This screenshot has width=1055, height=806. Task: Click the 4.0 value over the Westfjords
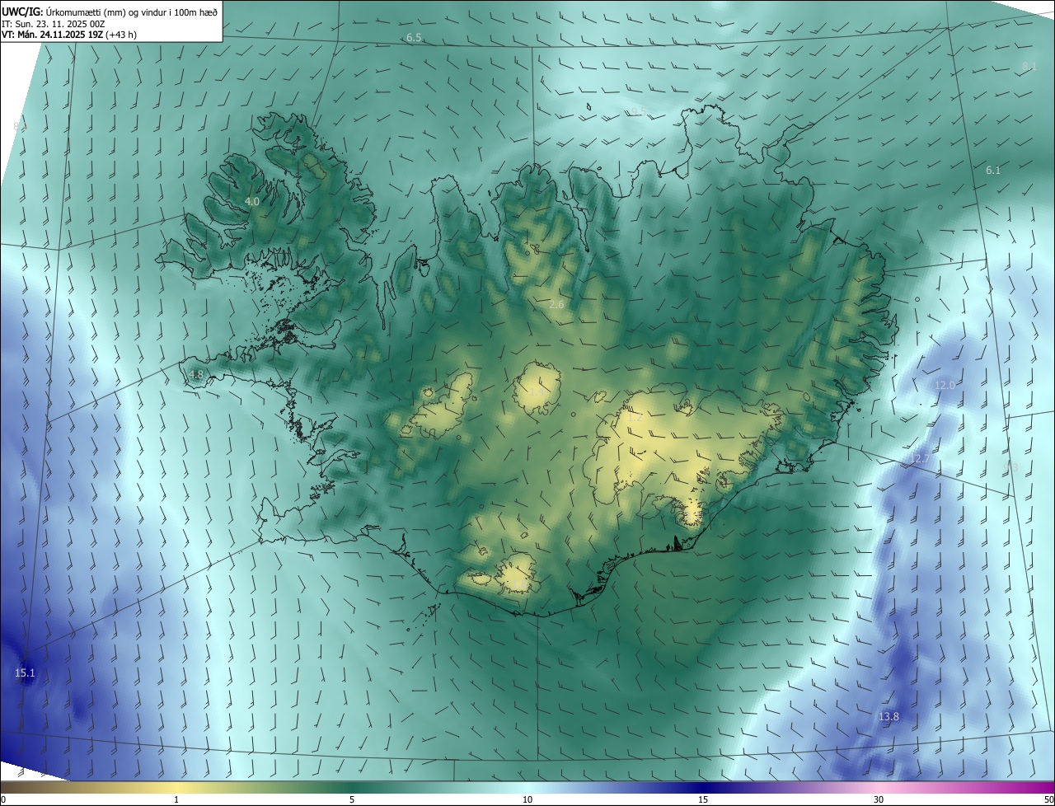point(252,201)
